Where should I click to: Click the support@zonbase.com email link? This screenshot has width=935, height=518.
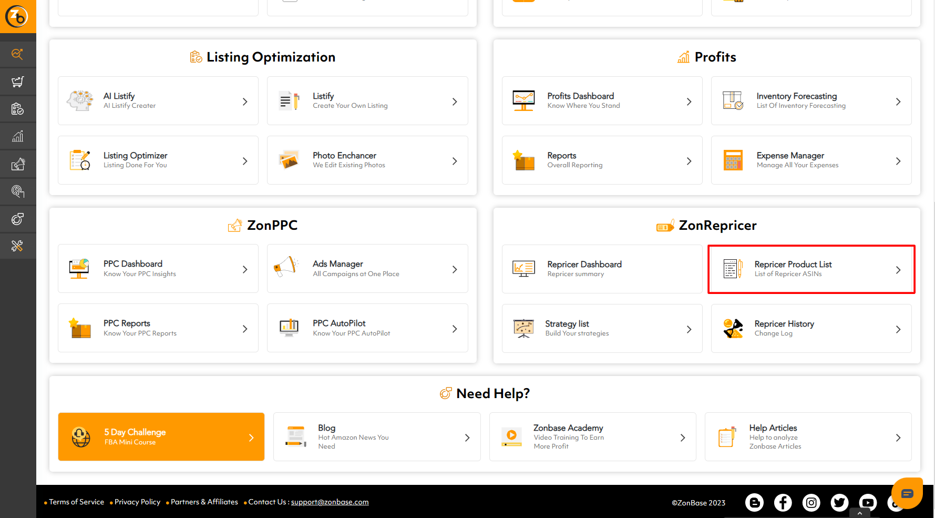click(330, 502)
